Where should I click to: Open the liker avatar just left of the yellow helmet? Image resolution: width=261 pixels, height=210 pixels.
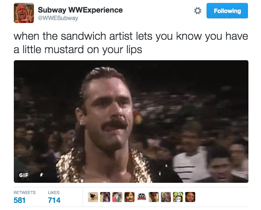[166, 197]
